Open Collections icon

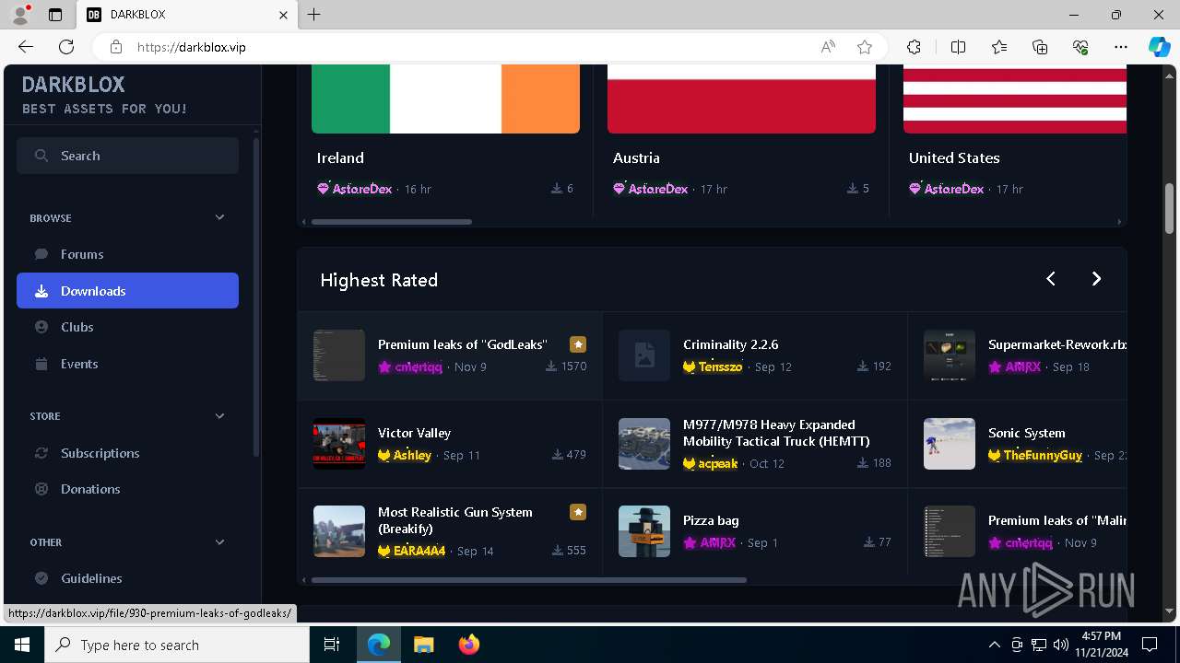click(1040, 47)
